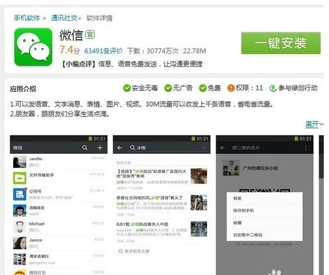Open 手机软件 breadcrumb link
The width and height of the screenshot is (329, 275).
[27, 18]
